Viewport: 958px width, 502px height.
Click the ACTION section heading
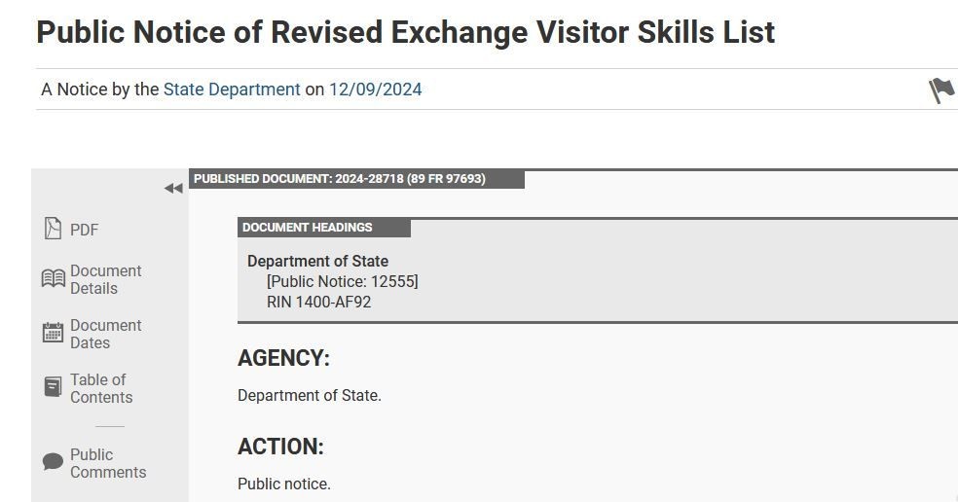[x=280, y=447]
